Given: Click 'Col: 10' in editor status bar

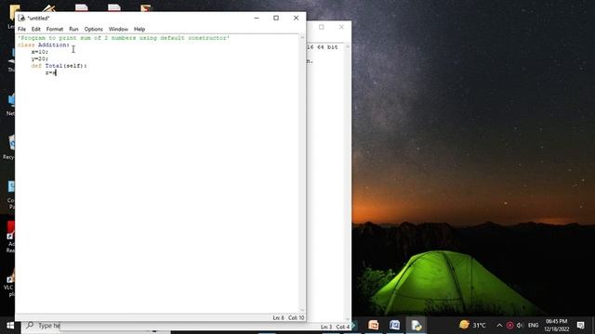Looking at the screenshot, I should (296, 317).
